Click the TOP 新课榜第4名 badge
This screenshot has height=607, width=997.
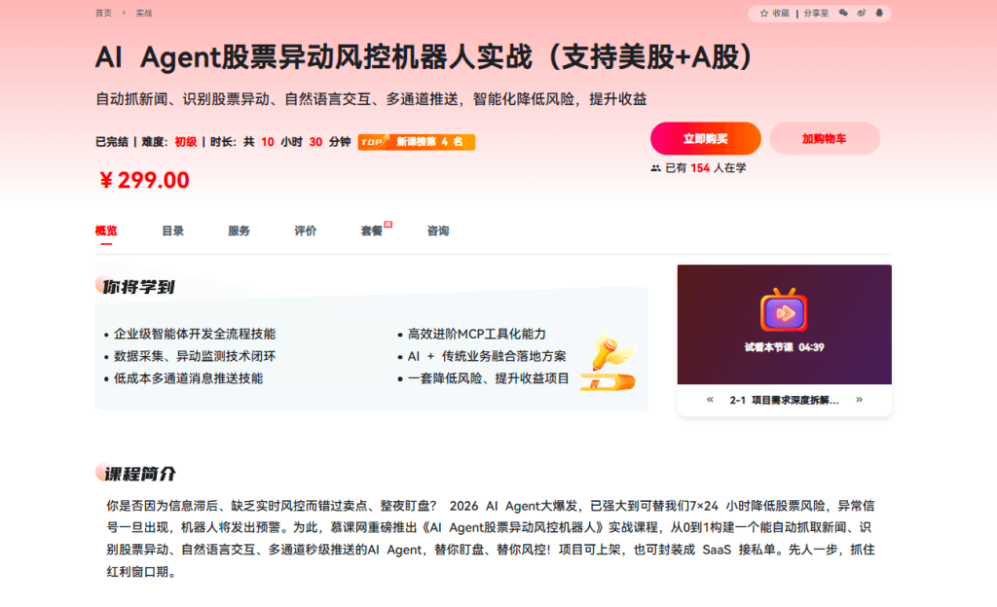[x=417, y=142]
